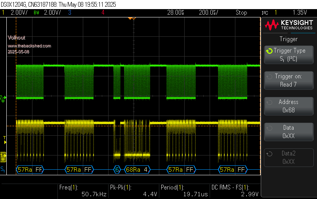
Task: Open the Trigger Type S1 (I²C) softkey
Action: [x=289, y=55]
